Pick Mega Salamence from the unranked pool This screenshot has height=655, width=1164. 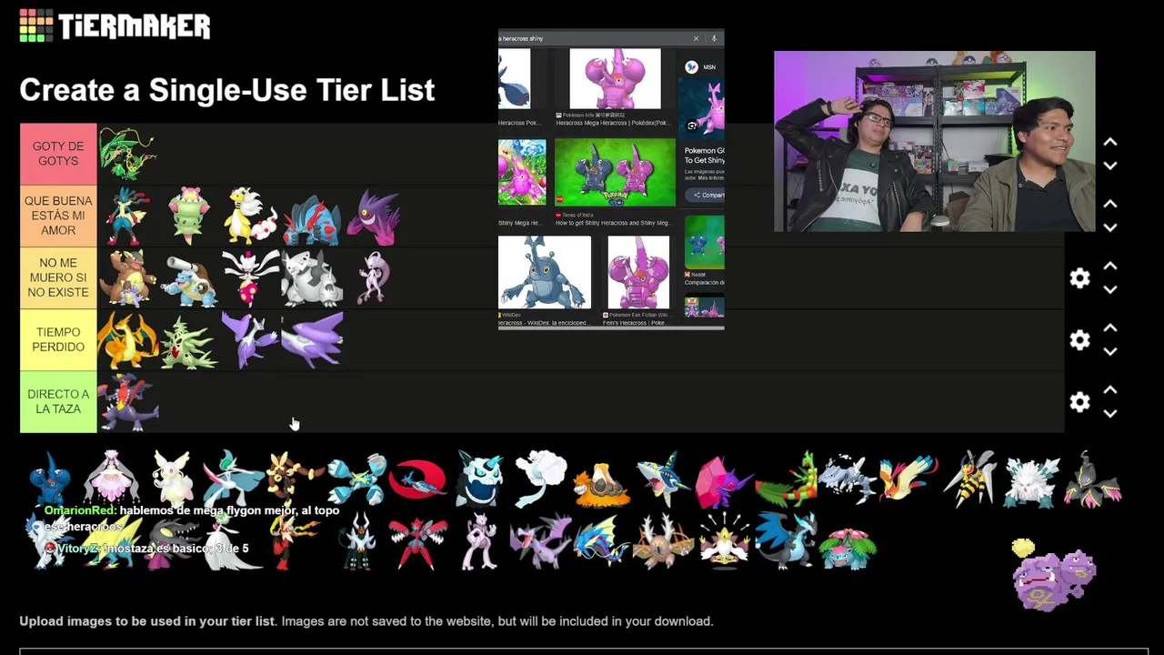pyautogui.click(x=418, y=479)
